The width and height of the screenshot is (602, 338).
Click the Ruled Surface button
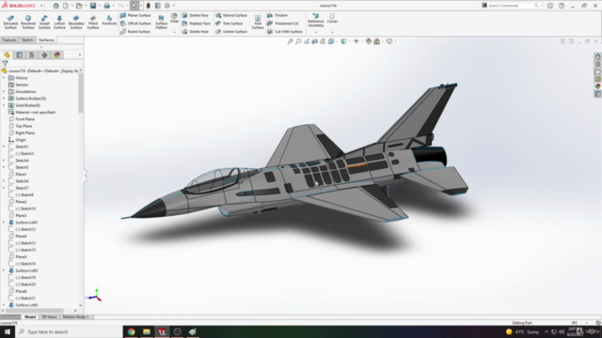pyautogui.click(x=135, y=31)
